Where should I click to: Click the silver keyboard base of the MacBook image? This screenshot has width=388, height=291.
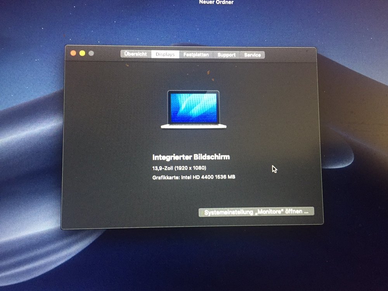click(193, 126)
